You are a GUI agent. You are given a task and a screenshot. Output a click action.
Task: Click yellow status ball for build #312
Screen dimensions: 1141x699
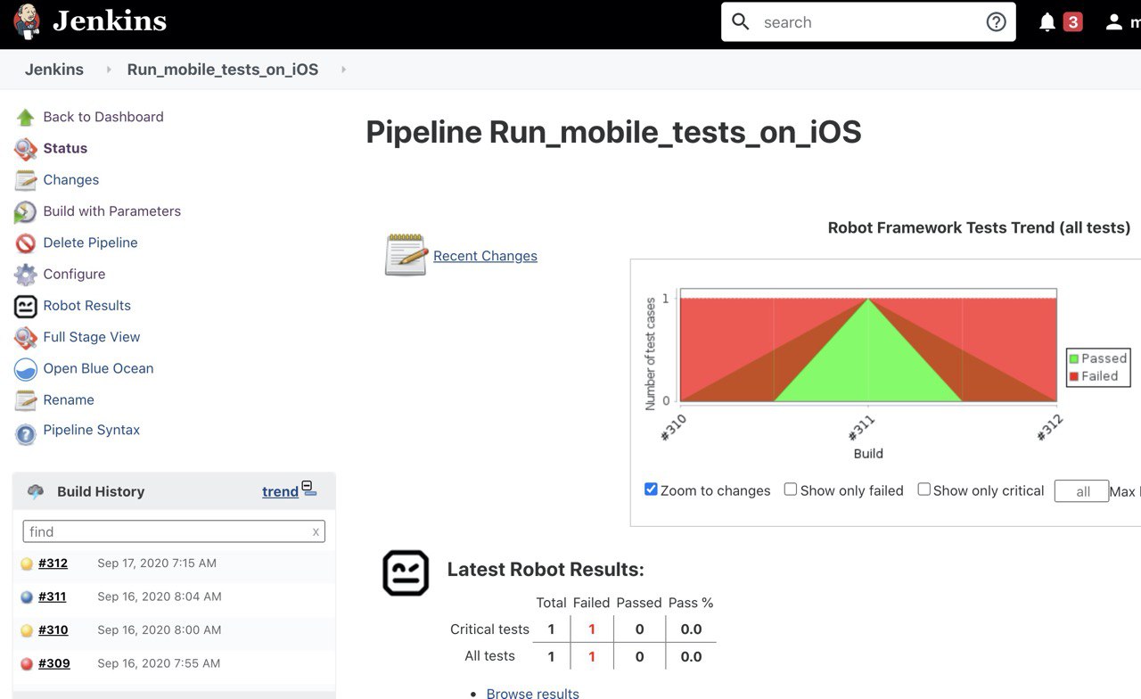coord(27,563)
